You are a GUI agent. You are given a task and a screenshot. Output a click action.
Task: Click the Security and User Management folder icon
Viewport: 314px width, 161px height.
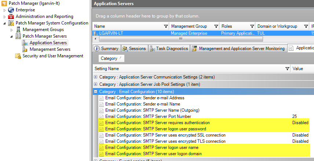(18, 56)
